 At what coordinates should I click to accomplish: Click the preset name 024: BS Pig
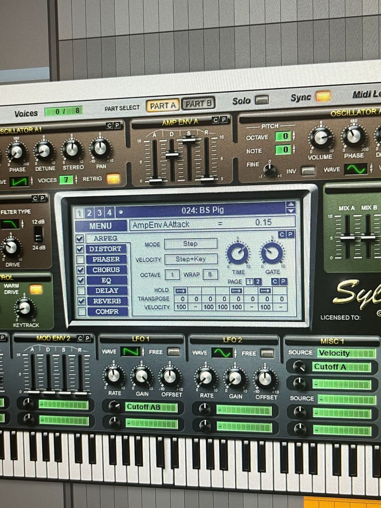(x=203, y=210)
